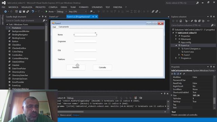Click Show All Files icon in Esplora soluzioni
This screenshot has width=217, height=122.
[x=203, y=21]
